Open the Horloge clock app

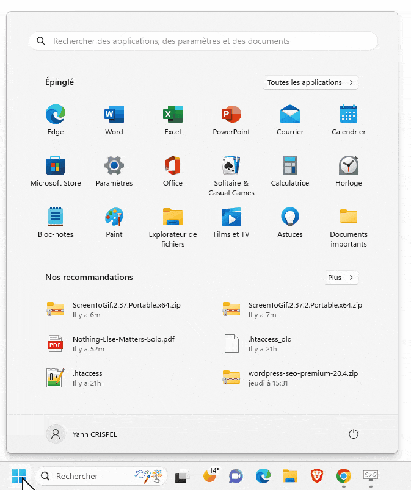pyautogui.click(x=349, y=171)
